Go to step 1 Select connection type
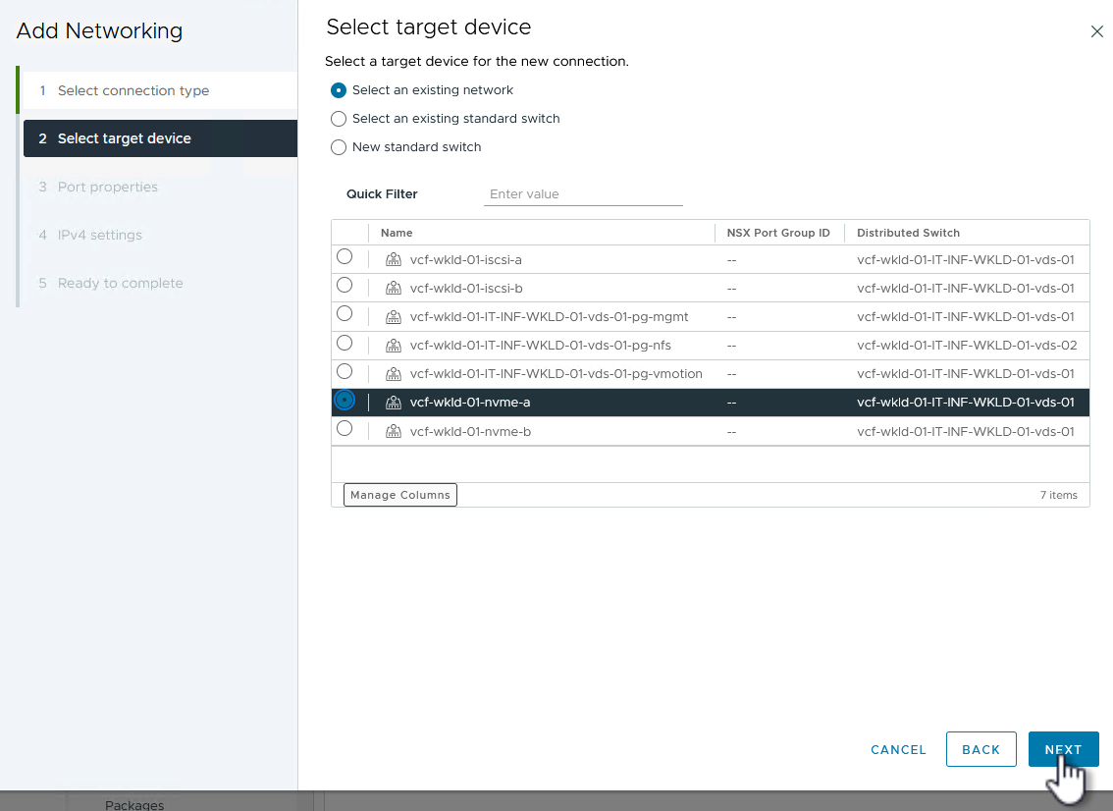 (133, 90)
